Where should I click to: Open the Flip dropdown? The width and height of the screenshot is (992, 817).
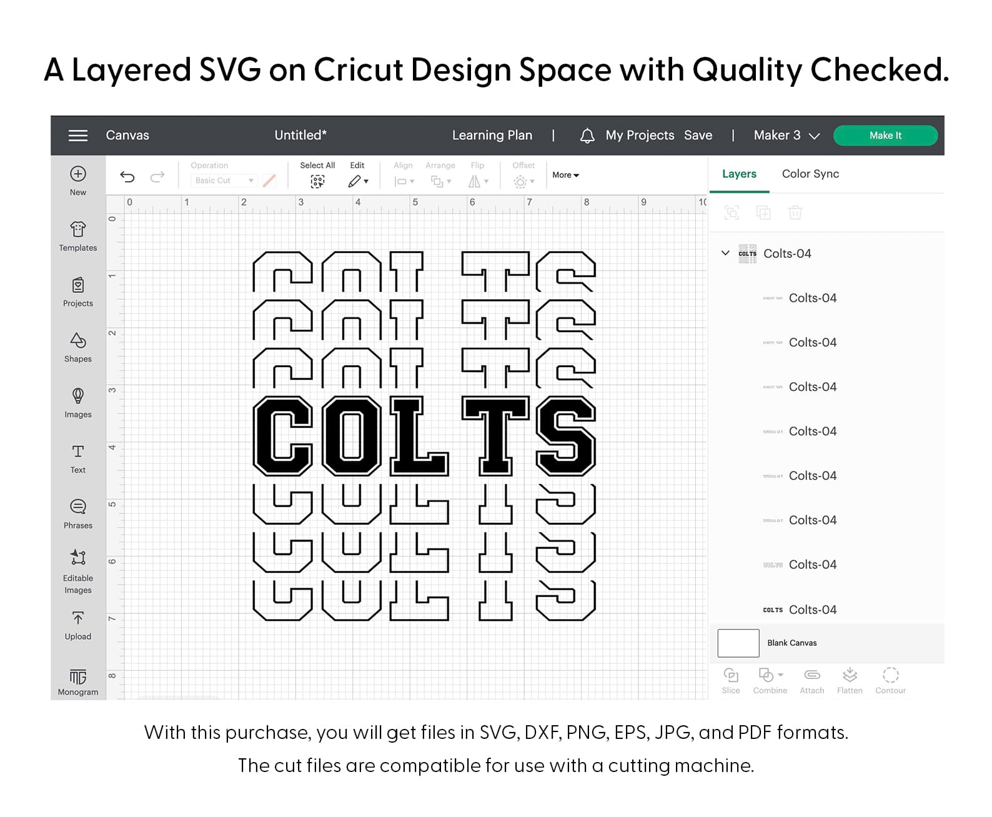tap(479, 181)
